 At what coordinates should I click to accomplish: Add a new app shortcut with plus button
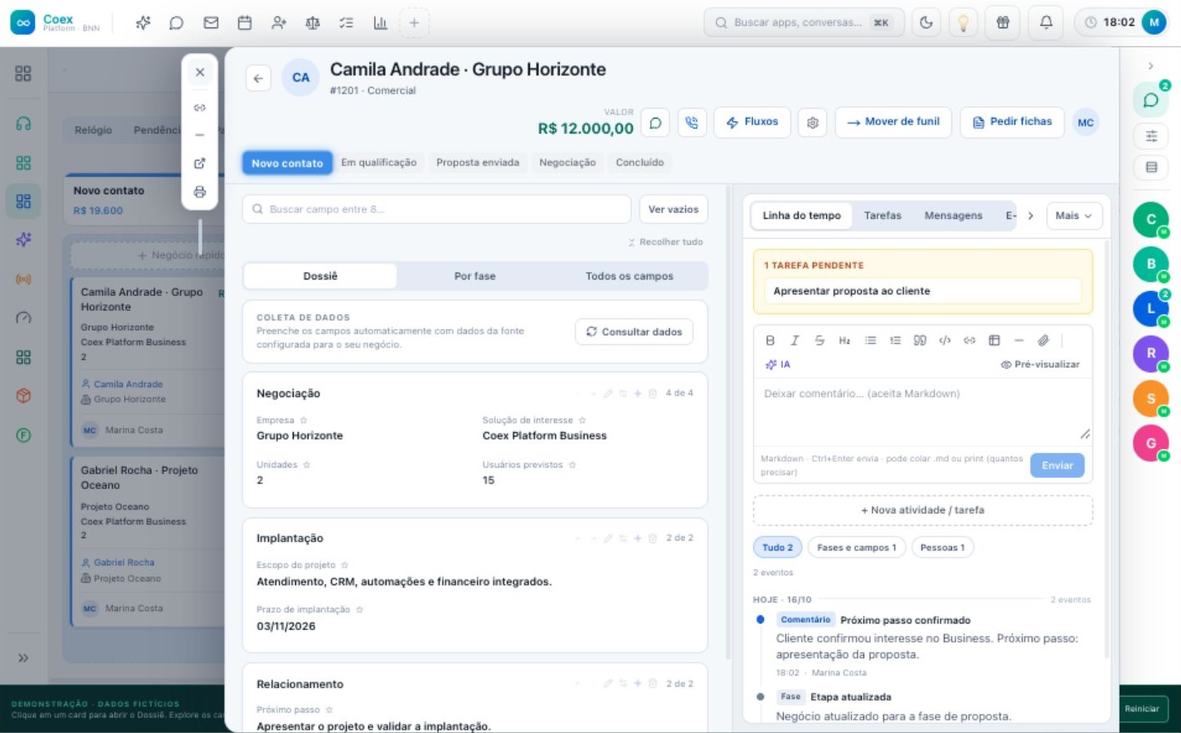[x=414, y=22]
